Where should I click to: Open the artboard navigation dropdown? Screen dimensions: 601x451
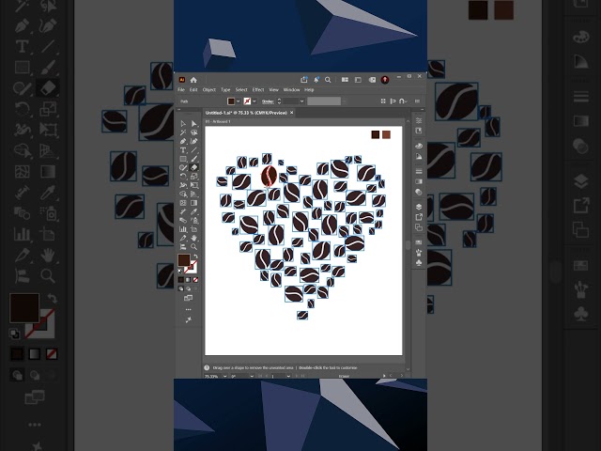(288, 376)
